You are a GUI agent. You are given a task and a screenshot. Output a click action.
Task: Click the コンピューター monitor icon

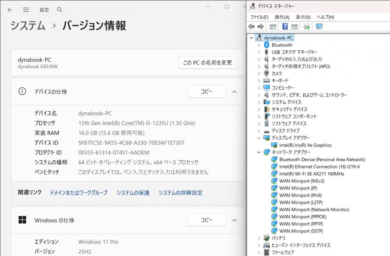(x=266, y=88)
